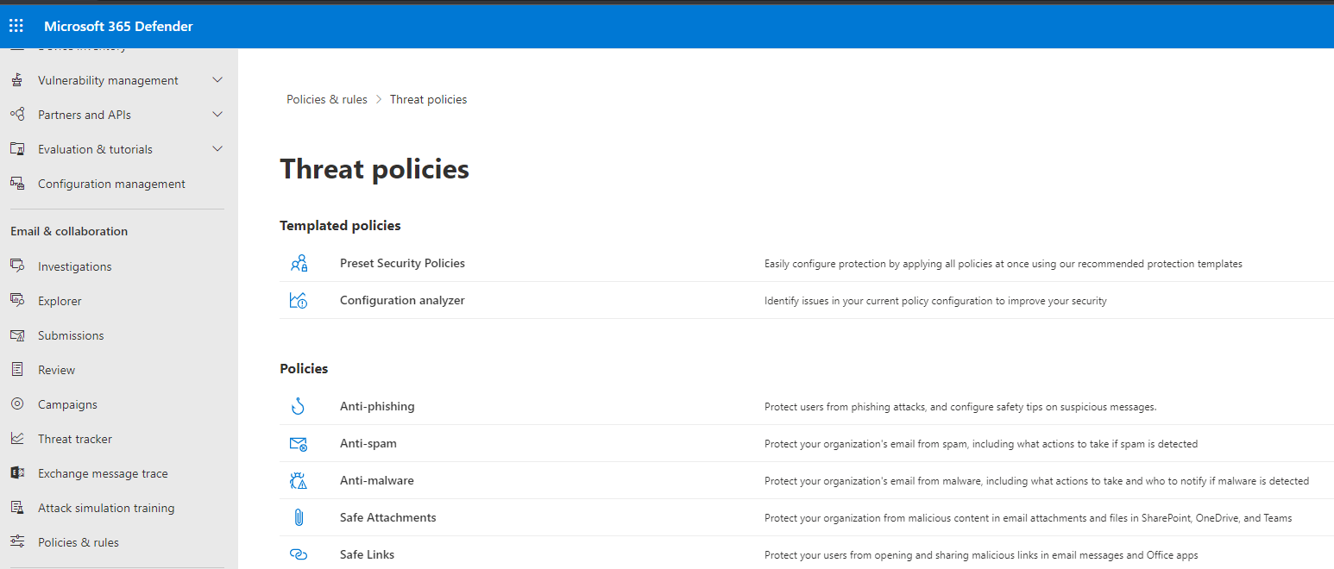
Task: Click the Anti-malware bug icon
Action: click(x=299, y=480)
